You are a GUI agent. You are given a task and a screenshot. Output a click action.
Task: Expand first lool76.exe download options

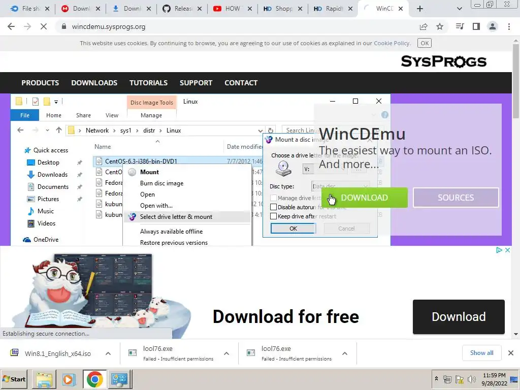[226, 353]
